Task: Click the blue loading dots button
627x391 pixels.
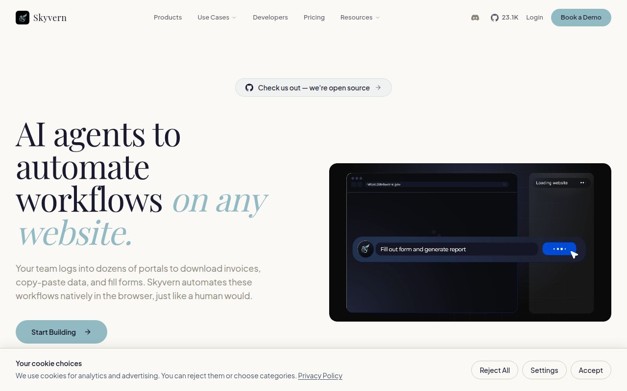Action: tap(559, 249)
